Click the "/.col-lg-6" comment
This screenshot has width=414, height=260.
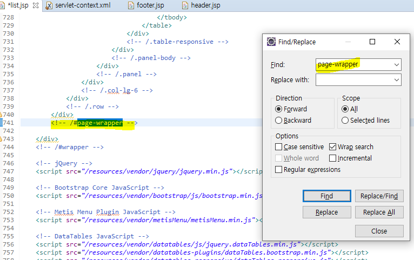[x=117, y=90]
